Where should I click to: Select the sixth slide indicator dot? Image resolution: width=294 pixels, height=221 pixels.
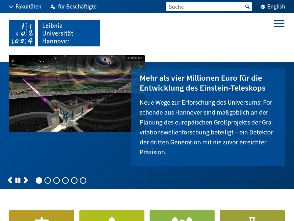(x=83, y=180)
